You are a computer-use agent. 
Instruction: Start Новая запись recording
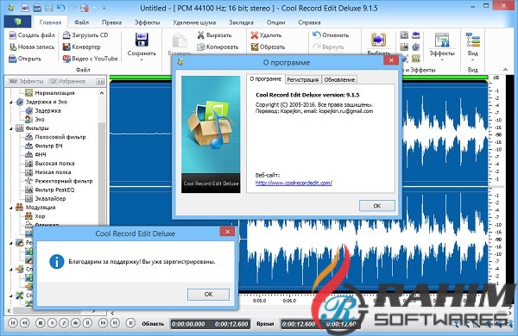32,47
